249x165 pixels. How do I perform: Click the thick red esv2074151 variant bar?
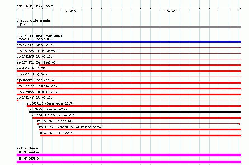tap(140, 65)
